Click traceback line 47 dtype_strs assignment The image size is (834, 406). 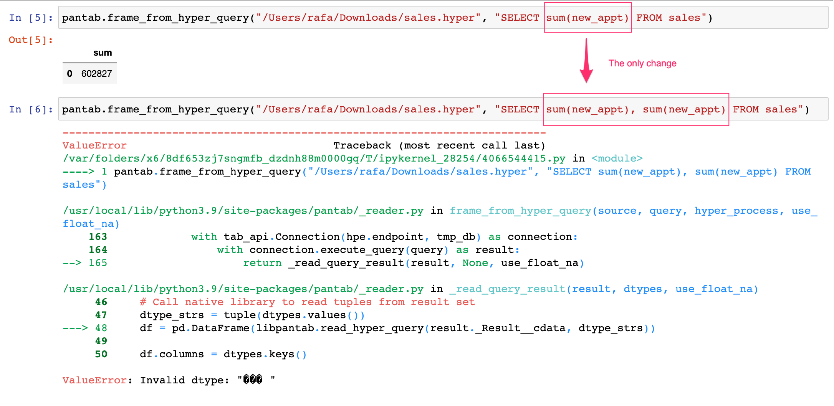pos(252,315)
